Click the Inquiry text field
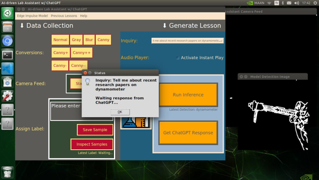The height and width of the screenshot is (180, 319). coord(188,41)
